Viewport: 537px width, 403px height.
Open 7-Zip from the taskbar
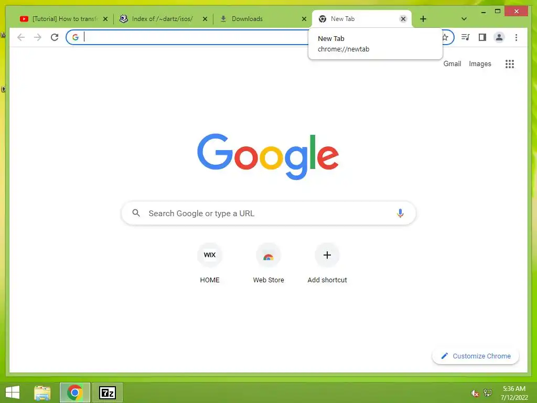pos(107,393)
